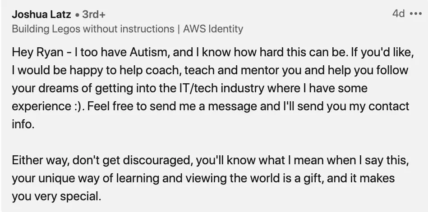Image resolution: width=428 pixels, height=212 pixels.
Task: Click the "Building Legos without instructions" headline text
Action: 93,29
